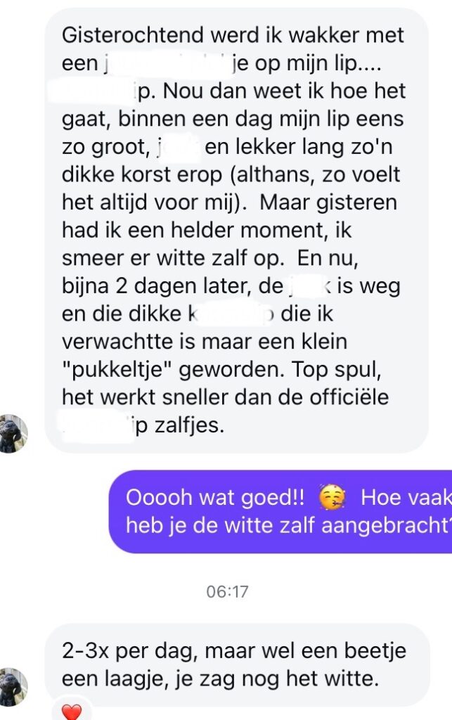Select the purple "Ooooh wat goed!!" message bubble
Screen dimensions: 452x720
click(x=280, y=512)
